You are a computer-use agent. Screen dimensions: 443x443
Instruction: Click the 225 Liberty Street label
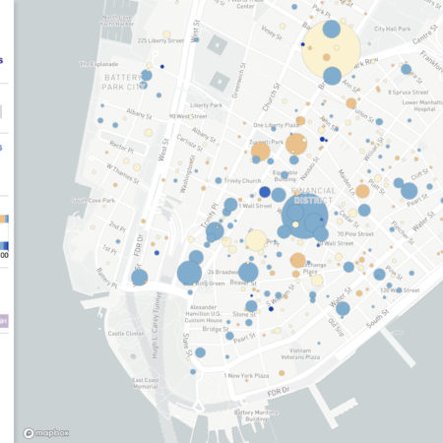(x=160, y=40)
